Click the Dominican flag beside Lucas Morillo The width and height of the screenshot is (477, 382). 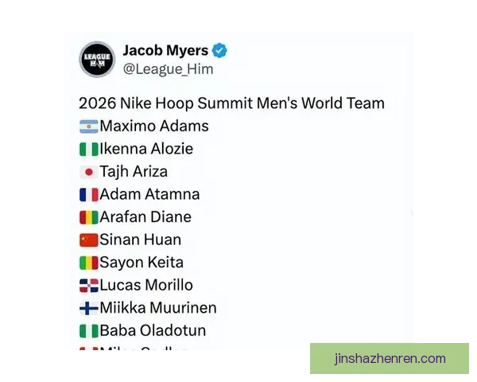[88, 285]
